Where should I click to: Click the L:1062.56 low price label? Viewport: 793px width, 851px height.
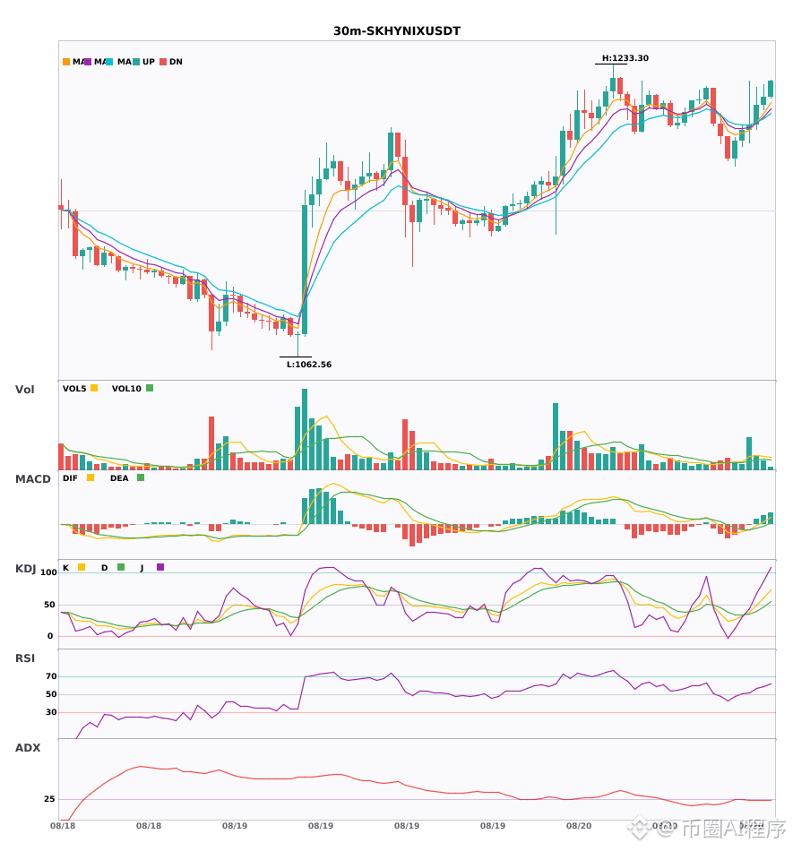tap(309, 365)
